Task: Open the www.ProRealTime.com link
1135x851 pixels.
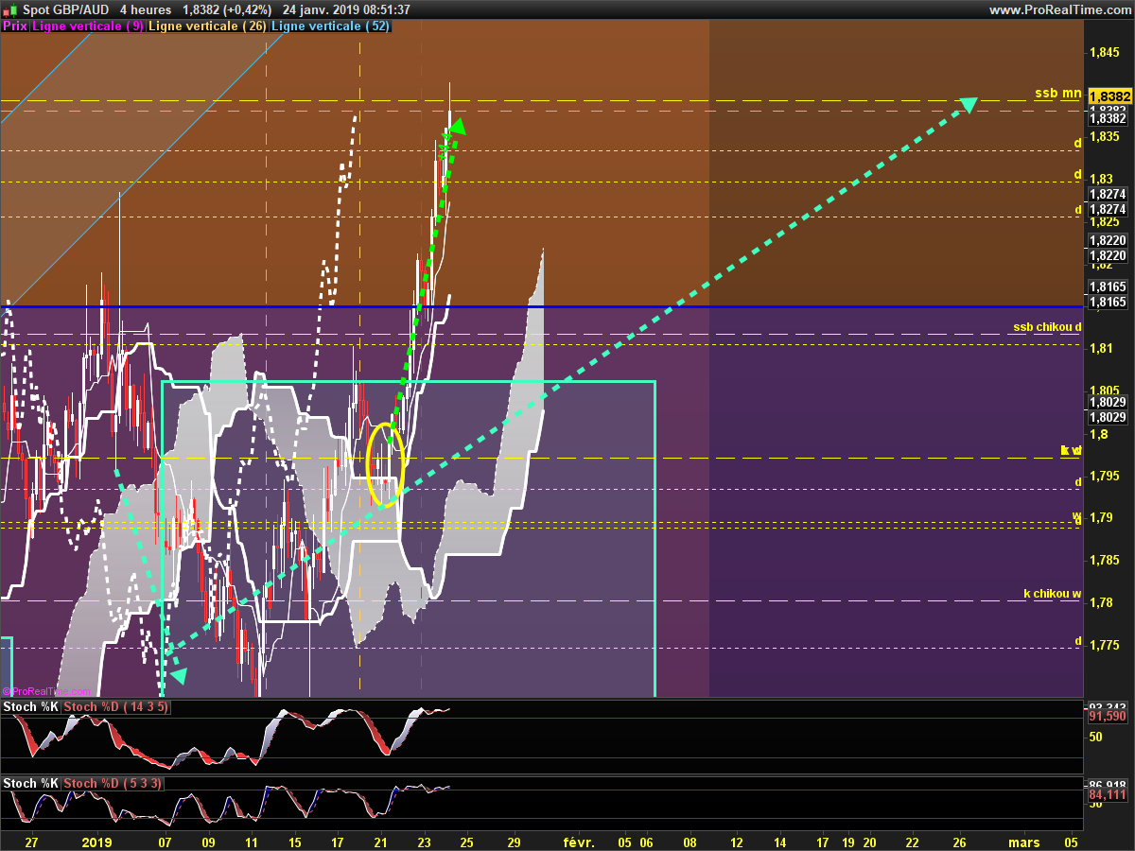Action: 1058,9
